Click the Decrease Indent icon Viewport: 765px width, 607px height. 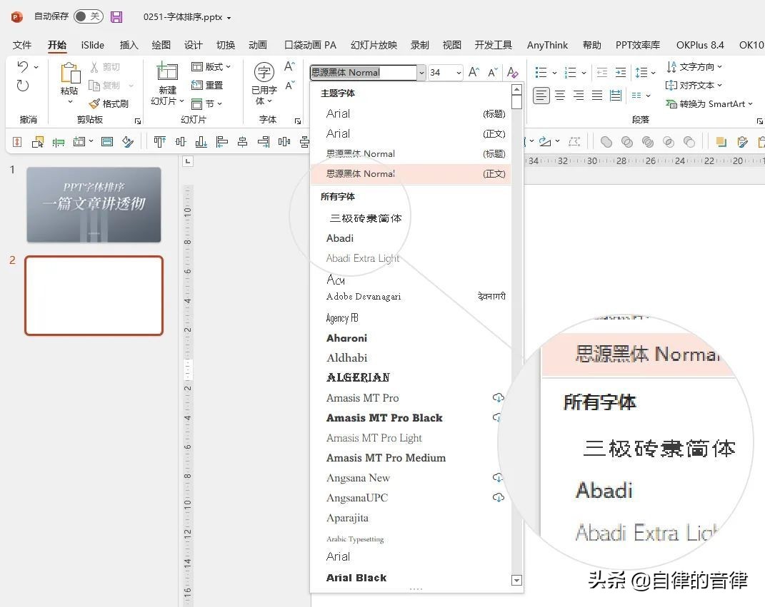tap(602, 73)
